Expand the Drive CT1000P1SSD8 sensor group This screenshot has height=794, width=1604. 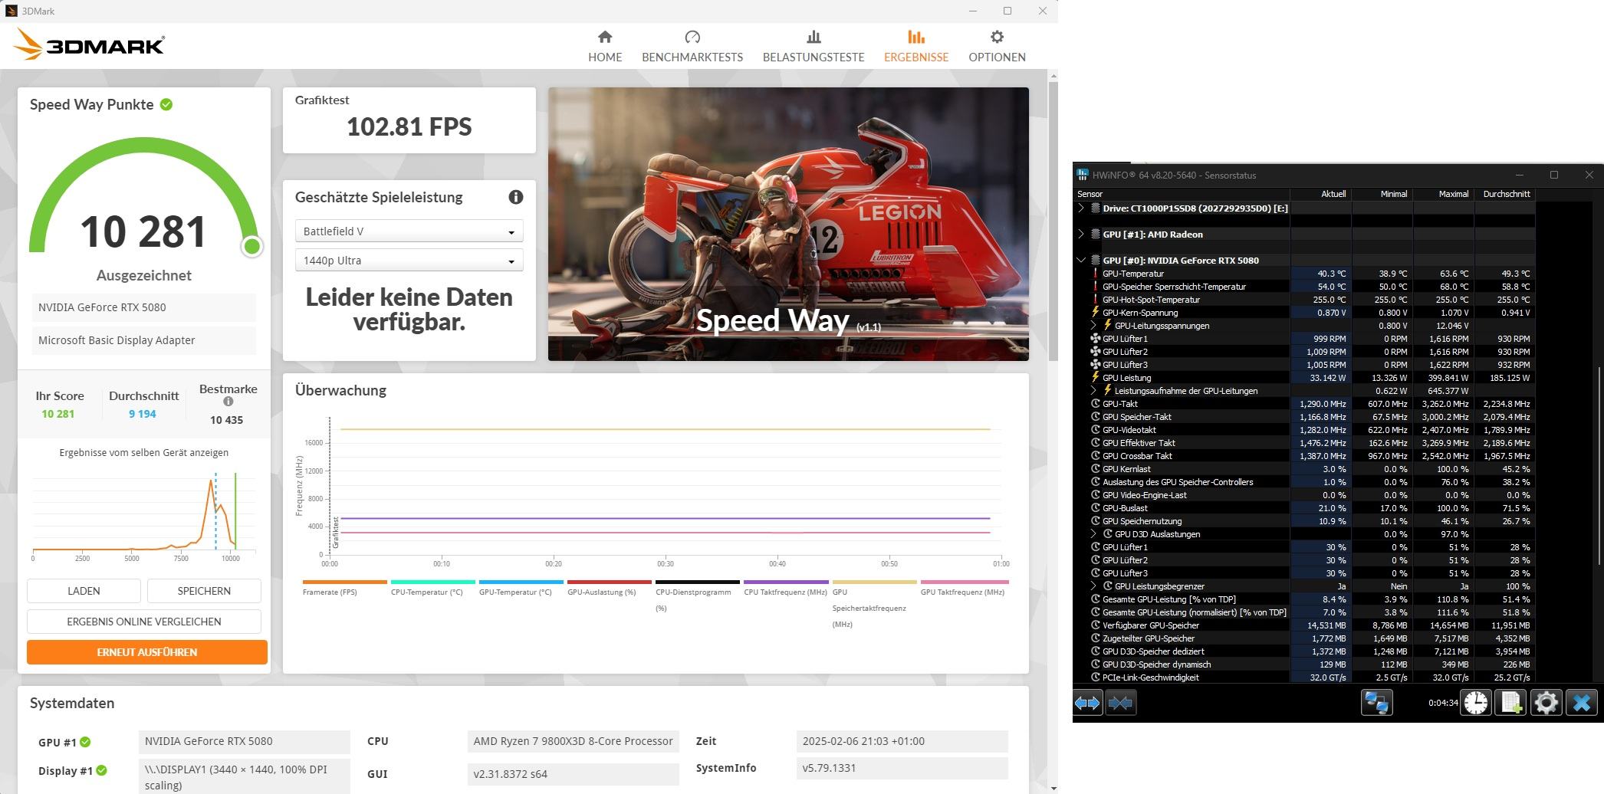[1081, 208]
